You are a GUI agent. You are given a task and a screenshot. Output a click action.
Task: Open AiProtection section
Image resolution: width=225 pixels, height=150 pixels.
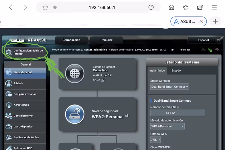click(25, 105)
